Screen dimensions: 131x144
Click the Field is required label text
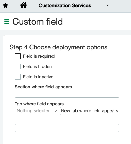click(39, 56)
